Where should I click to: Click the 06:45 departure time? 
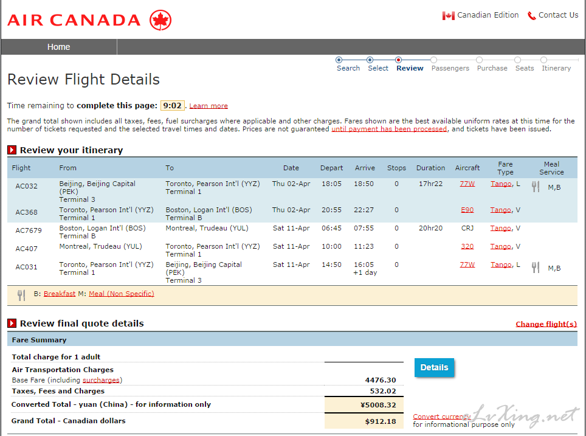point(331,228)
